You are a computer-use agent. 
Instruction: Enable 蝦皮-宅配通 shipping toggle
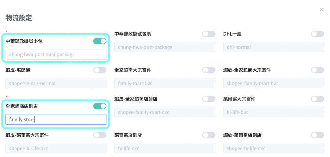pyautogui.click(x=100, y=70)
